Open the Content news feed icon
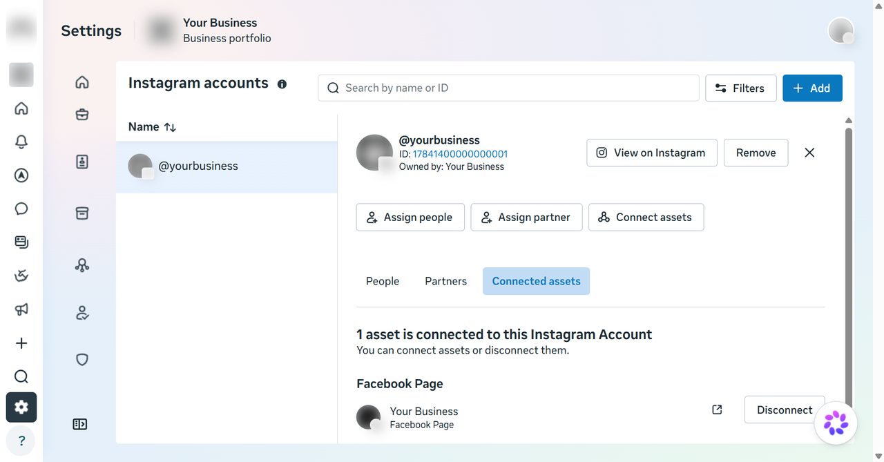The image size is (884, 462). 21,242
